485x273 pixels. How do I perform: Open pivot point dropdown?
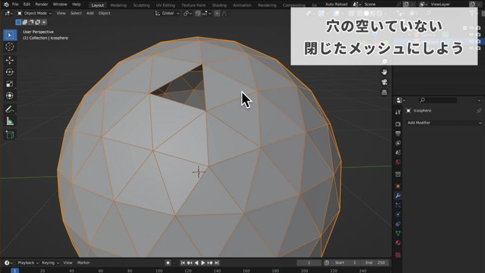coord(187,13)
